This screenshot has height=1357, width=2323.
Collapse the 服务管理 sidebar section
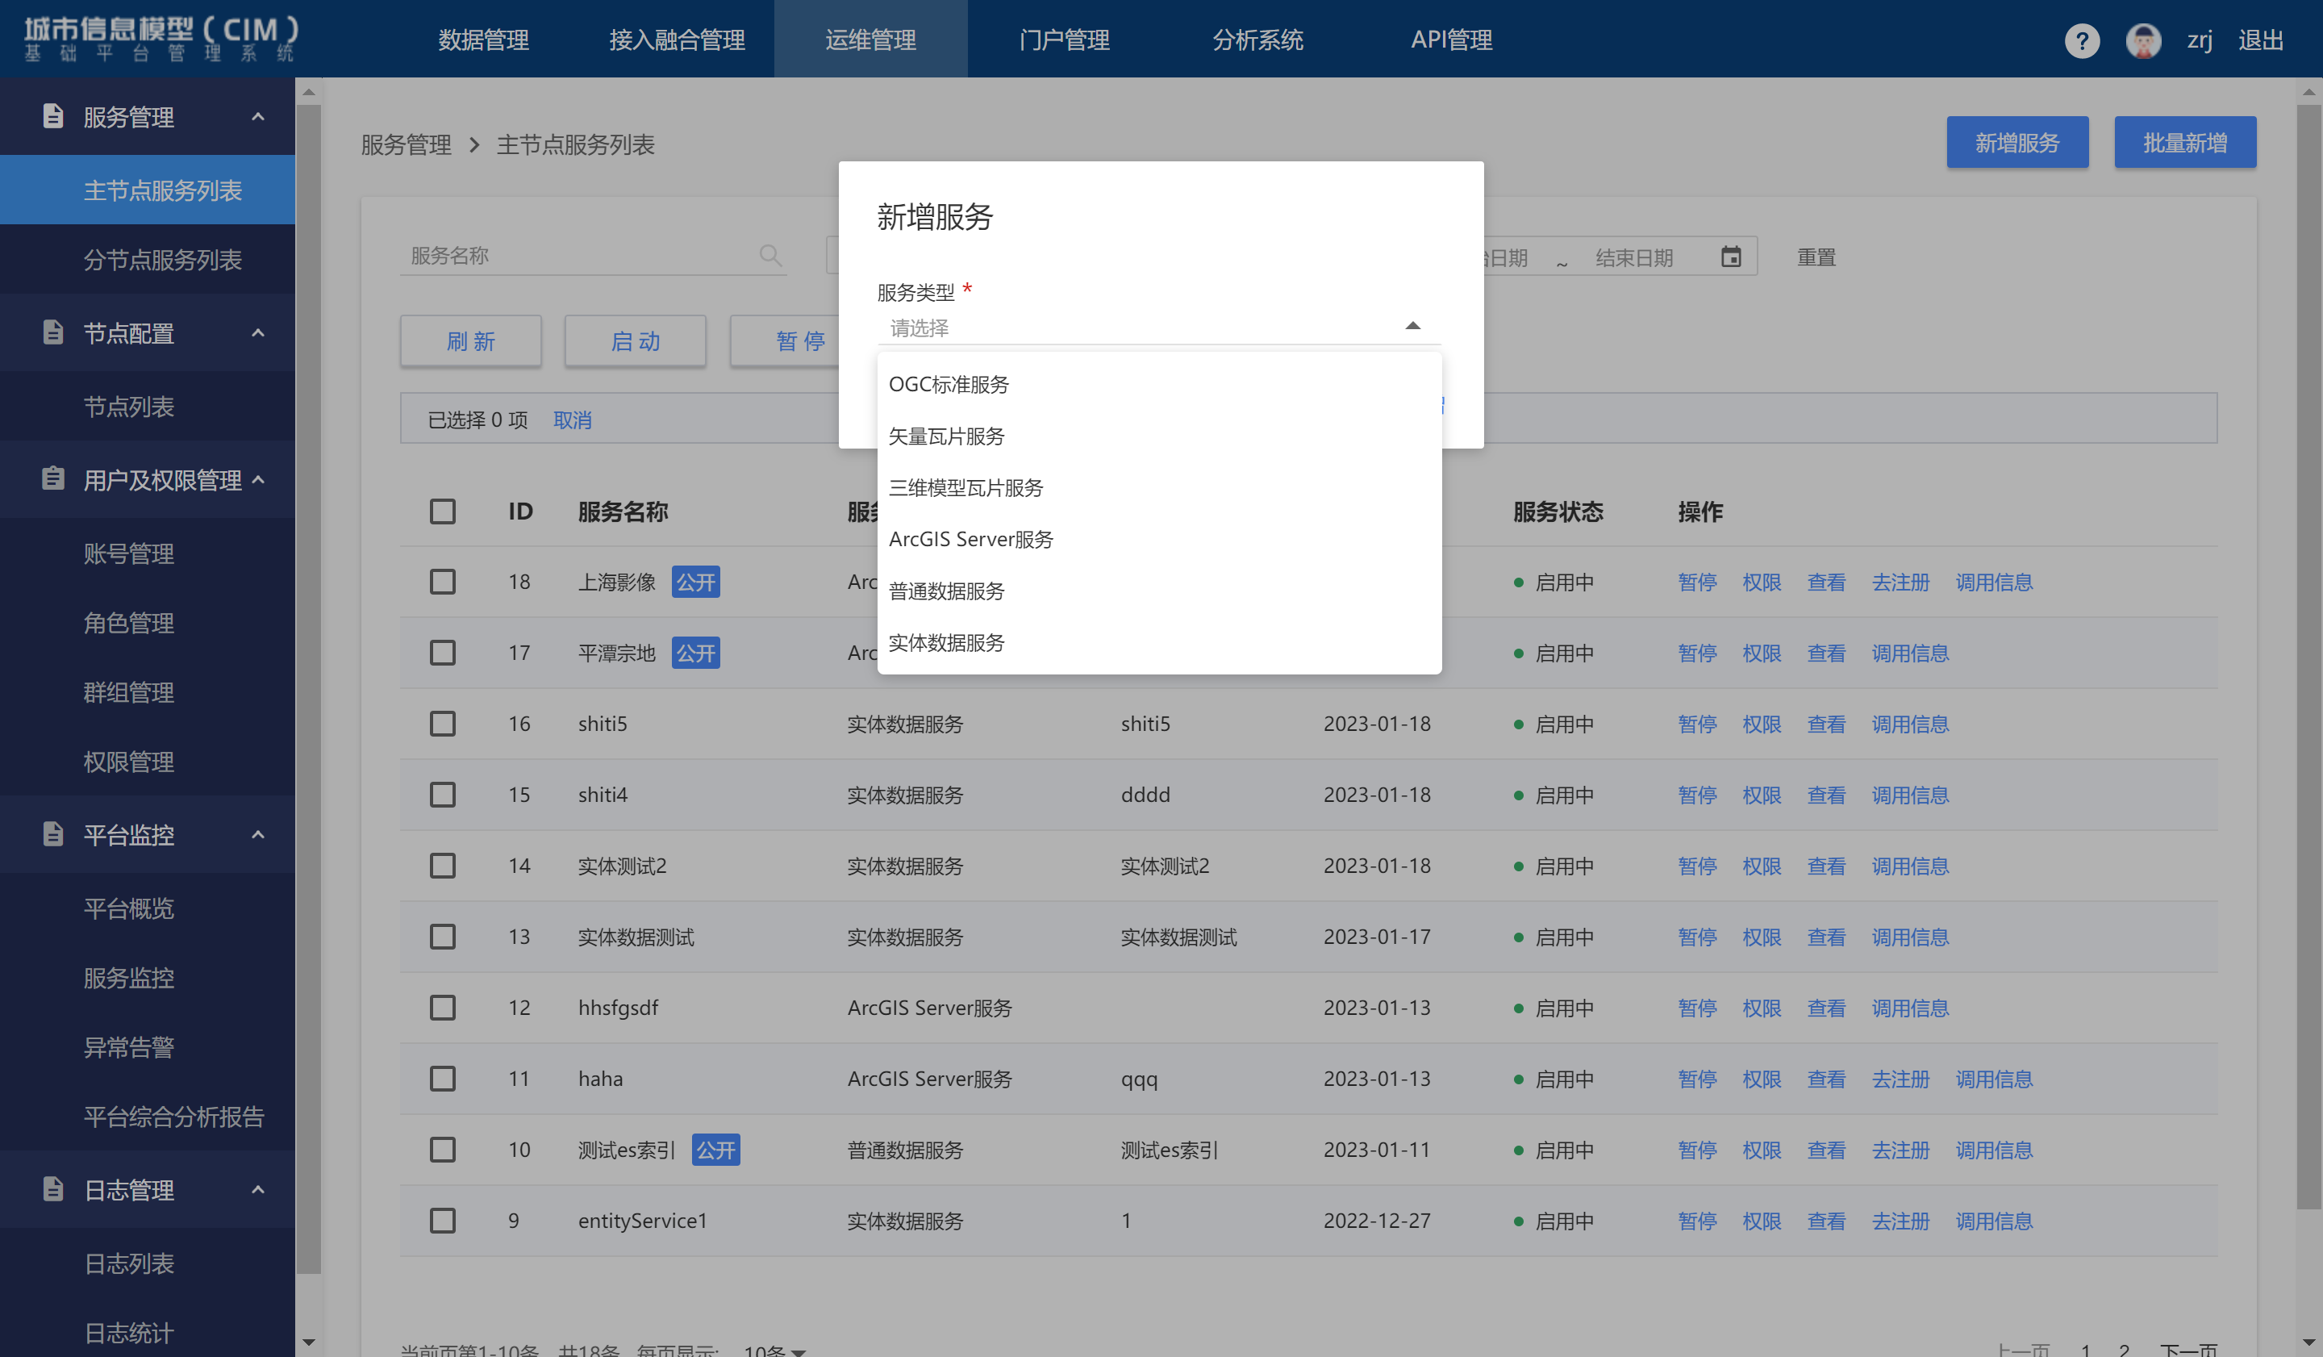(x=258, y=117)
